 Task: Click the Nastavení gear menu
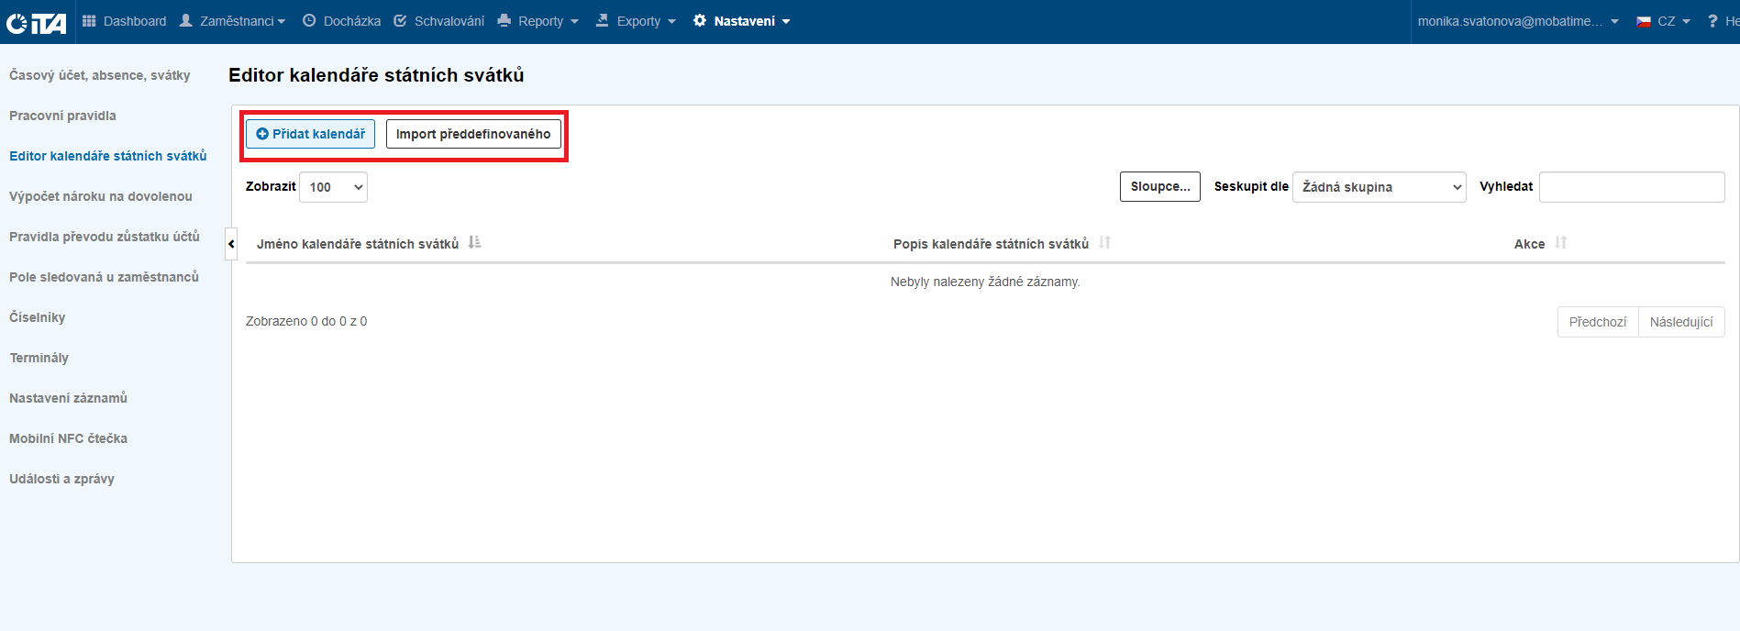tap(742, 21)
